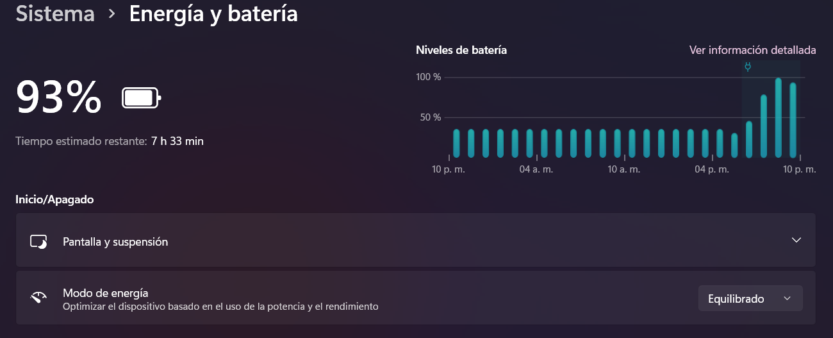Click the 04 p. m. axis label
This screenshot has width=833, height=338.
(712, 169)
